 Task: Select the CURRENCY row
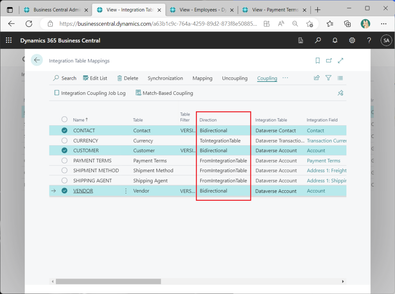(64, 141)
